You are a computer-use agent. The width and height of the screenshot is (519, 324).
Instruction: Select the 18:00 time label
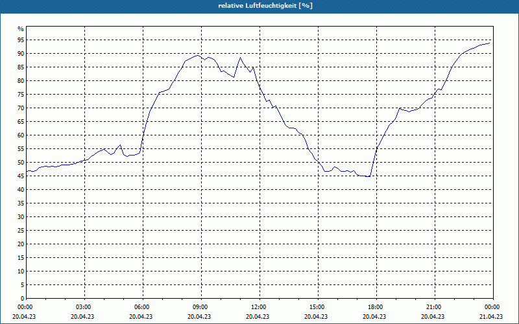(376, 307)
